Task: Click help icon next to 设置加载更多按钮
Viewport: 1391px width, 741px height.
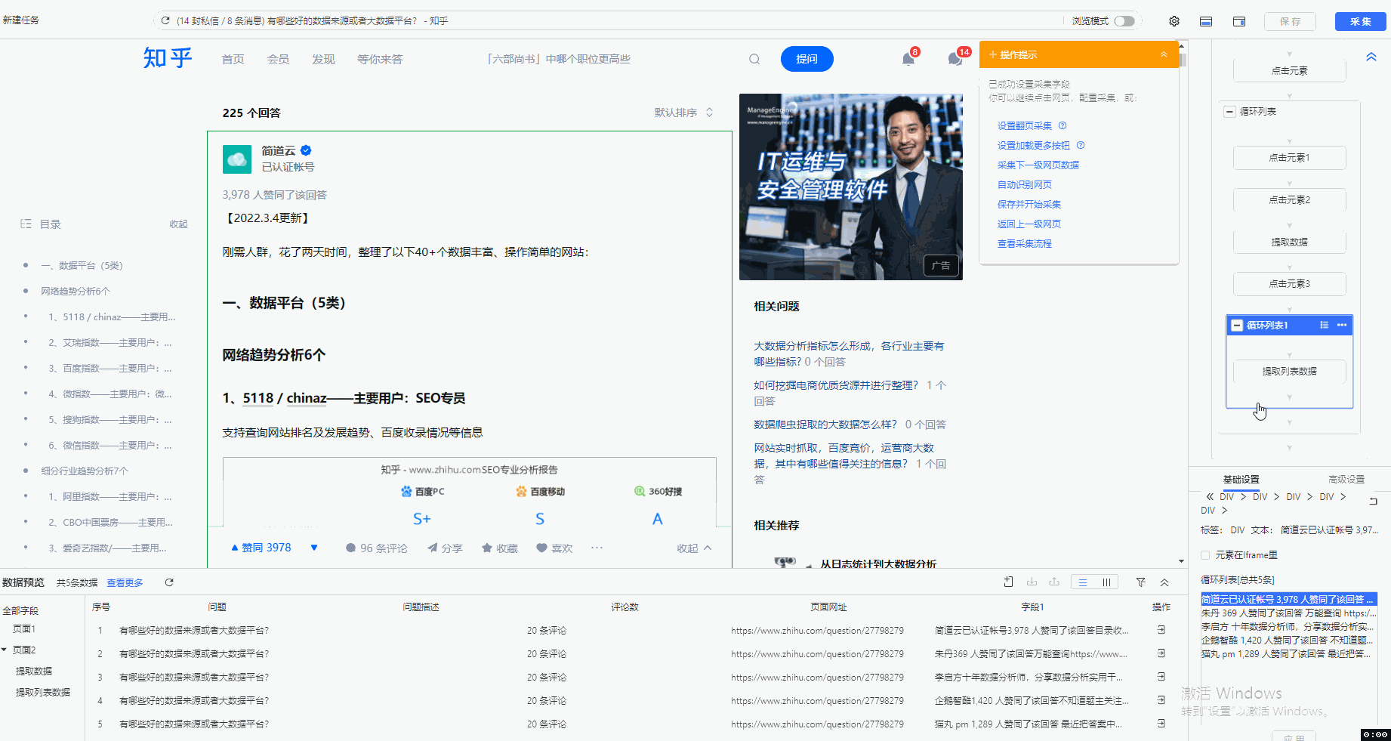Action: (1081, 145)
